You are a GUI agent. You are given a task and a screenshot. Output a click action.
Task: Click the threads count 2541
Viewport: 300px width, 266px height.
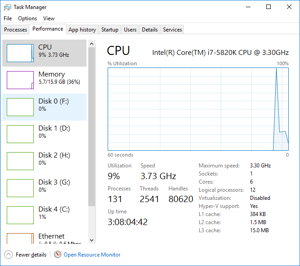point(149,199)
